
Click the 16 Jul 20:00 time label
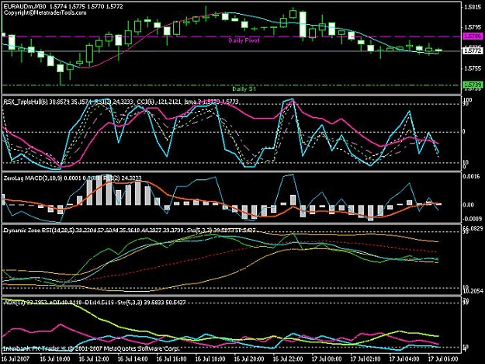point(249,359)
